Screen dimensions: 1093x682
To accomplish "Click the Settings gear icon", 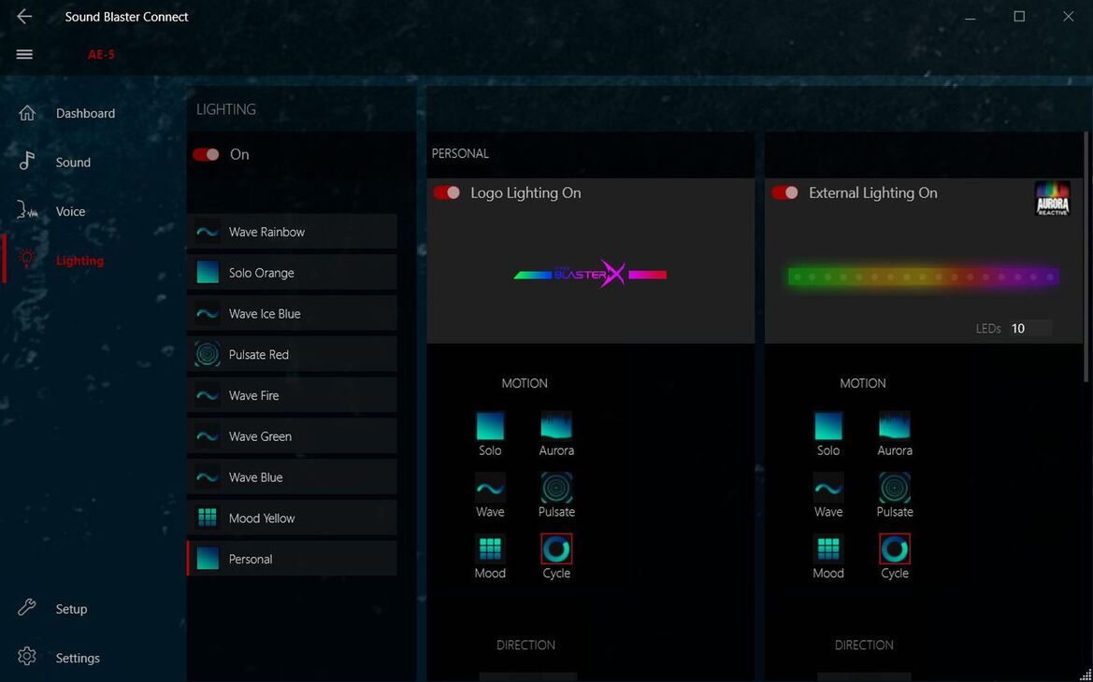I will 26,656.
